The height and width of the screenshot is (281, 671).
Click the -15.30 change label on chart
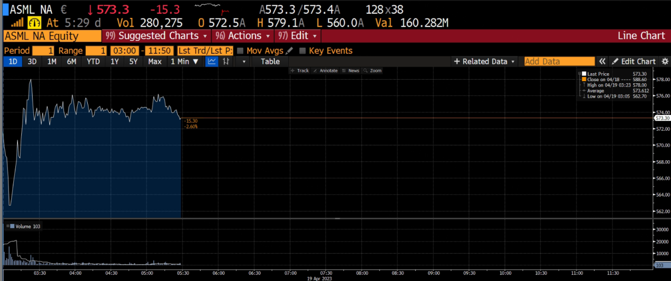pyautogui.click(x=191, y=121)
